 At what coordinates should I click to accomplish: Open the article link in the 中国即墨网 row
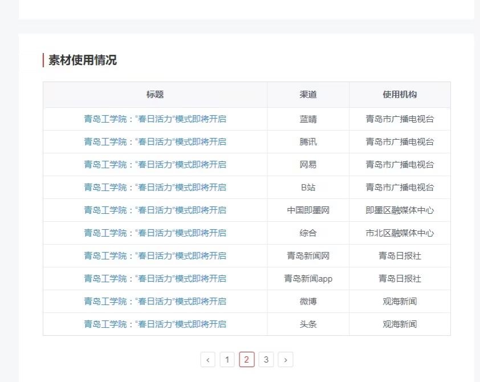click(x=155, y=210)
